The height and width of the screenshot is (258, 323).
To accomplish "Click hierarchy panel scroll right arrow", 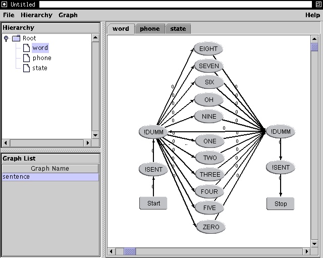I will coord(87,142).
